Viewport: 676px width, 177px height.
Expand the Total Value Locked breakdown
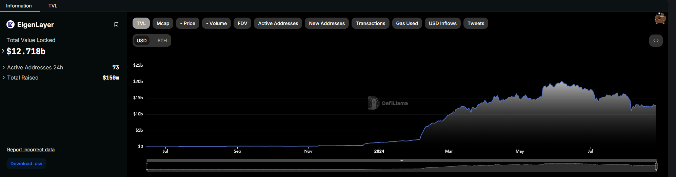[3, 51]
